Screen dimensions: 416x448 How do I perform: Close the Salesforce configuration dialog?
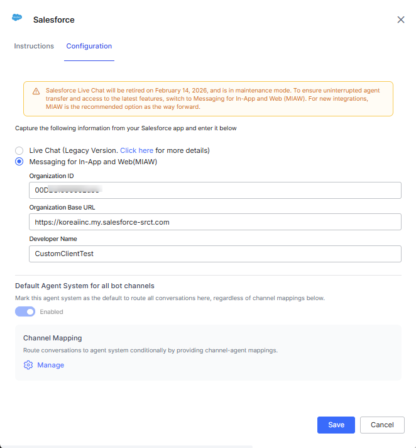coord(401,20)
